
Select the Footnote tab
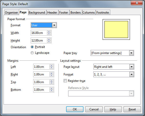point(103,12)
